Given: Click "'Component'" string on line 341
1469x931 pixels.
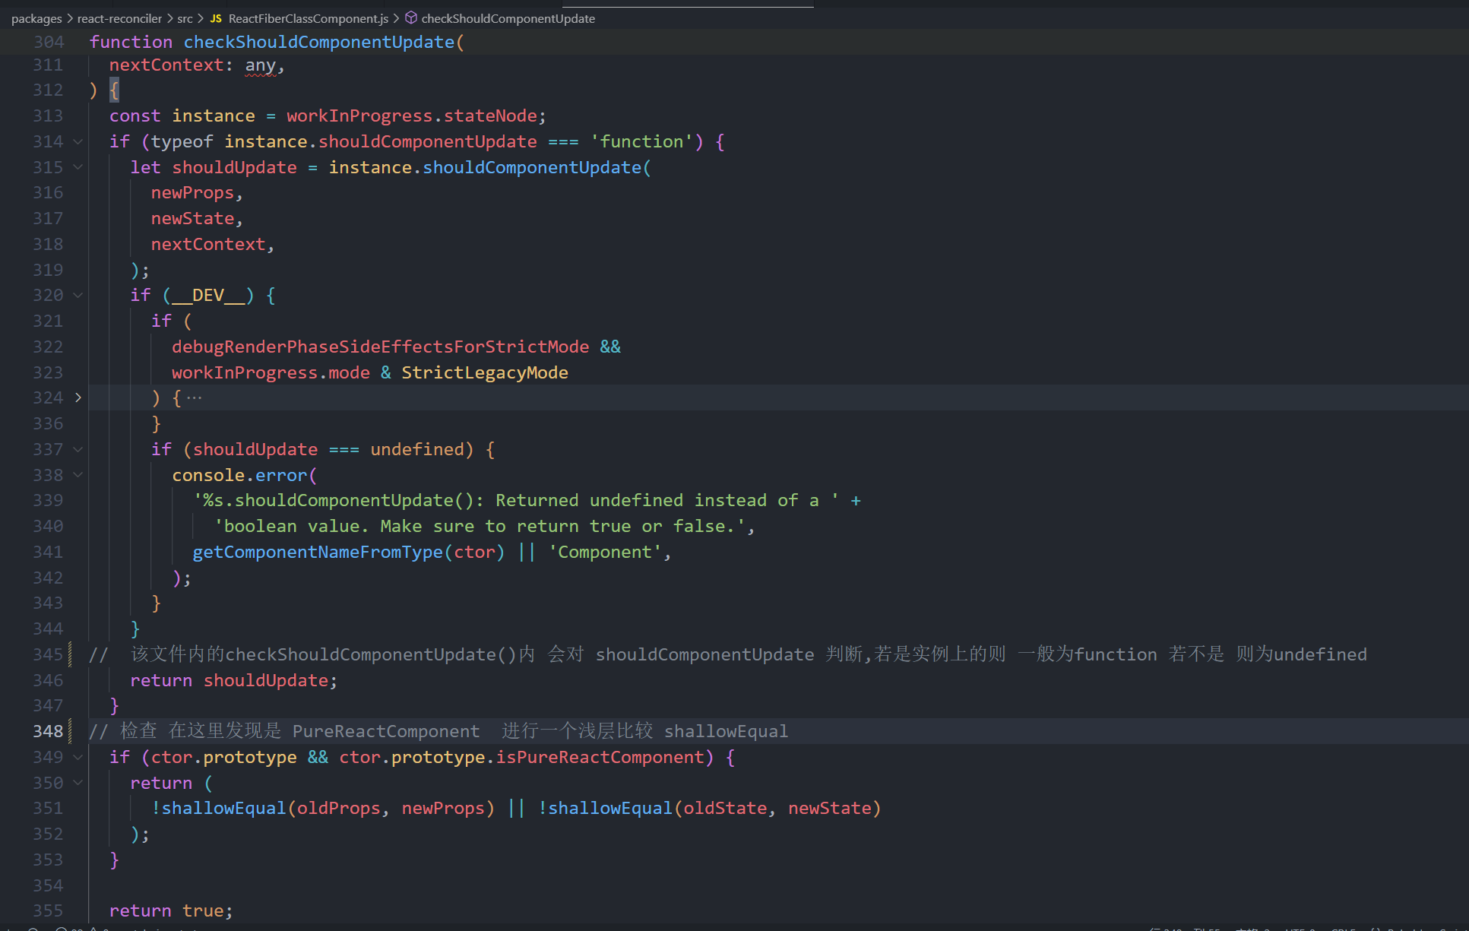Looking at the screenshot, I should [x=605, y=552].
